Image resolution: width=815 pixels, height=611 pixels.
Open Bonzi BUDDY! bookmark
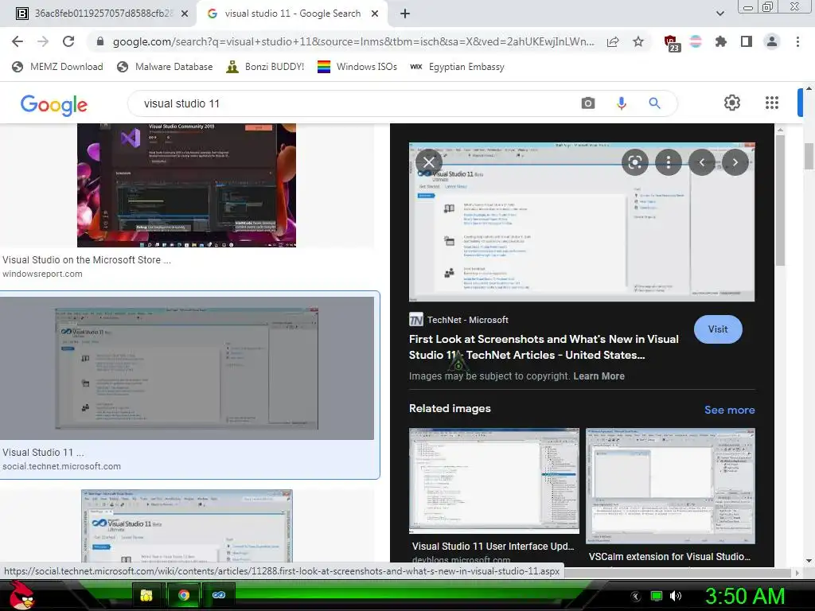[265, 67]
